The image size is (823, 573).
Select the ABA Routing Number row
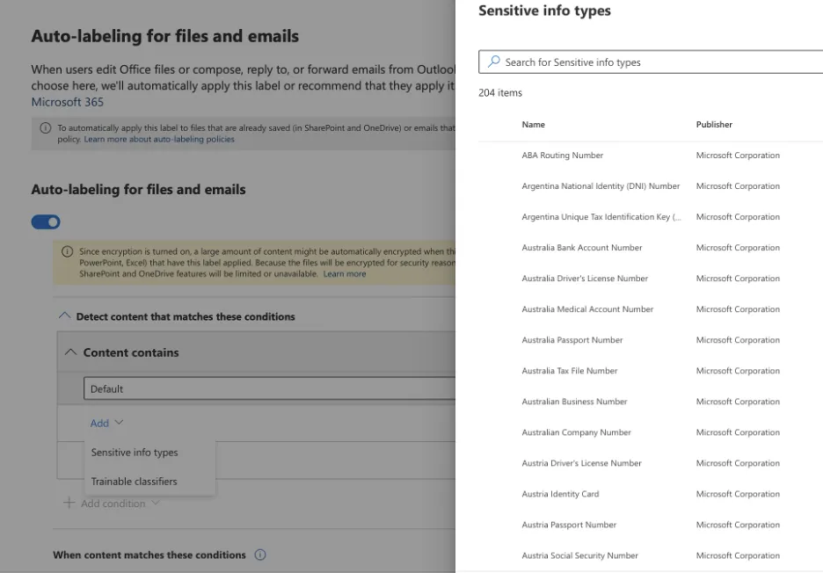pos(651,156)
